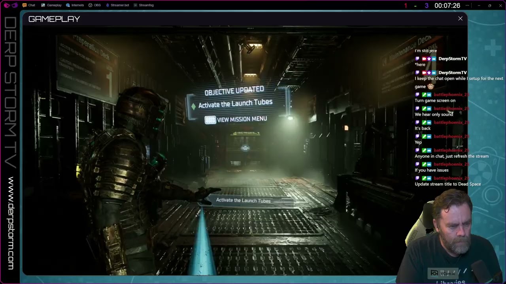Screen dimensions: 506x284
Task: Click DerpStormTV username above '*here'
Action: point(452,59)
